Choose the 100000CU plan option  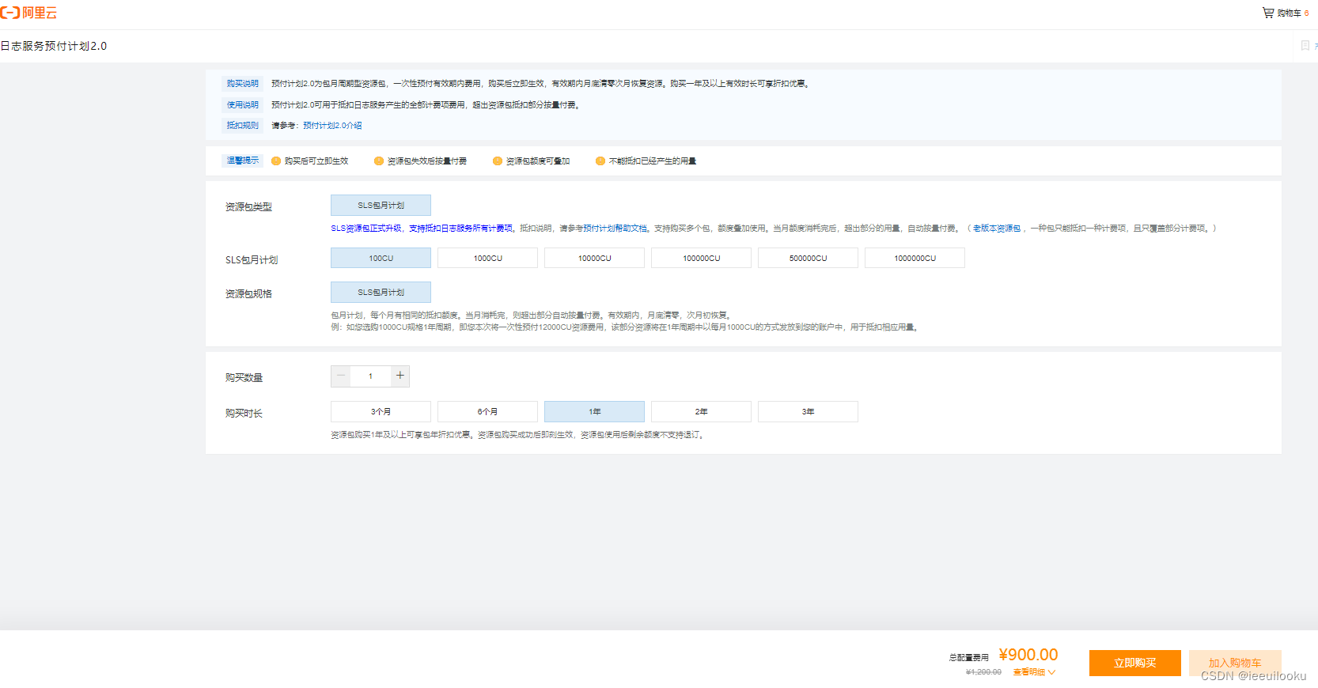[x=701, y=258]
